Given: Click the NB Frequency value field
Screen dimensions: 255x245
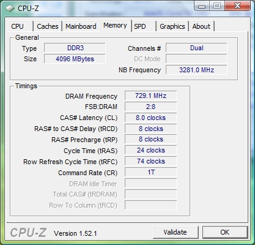Looking at the screenshot, I should click(x=196, y=70).
